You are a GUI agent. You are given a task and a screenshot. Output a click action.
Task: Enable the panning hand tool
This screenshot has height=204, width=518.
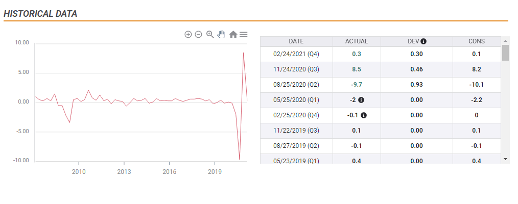pyautogui.click(x=221, y=34)
